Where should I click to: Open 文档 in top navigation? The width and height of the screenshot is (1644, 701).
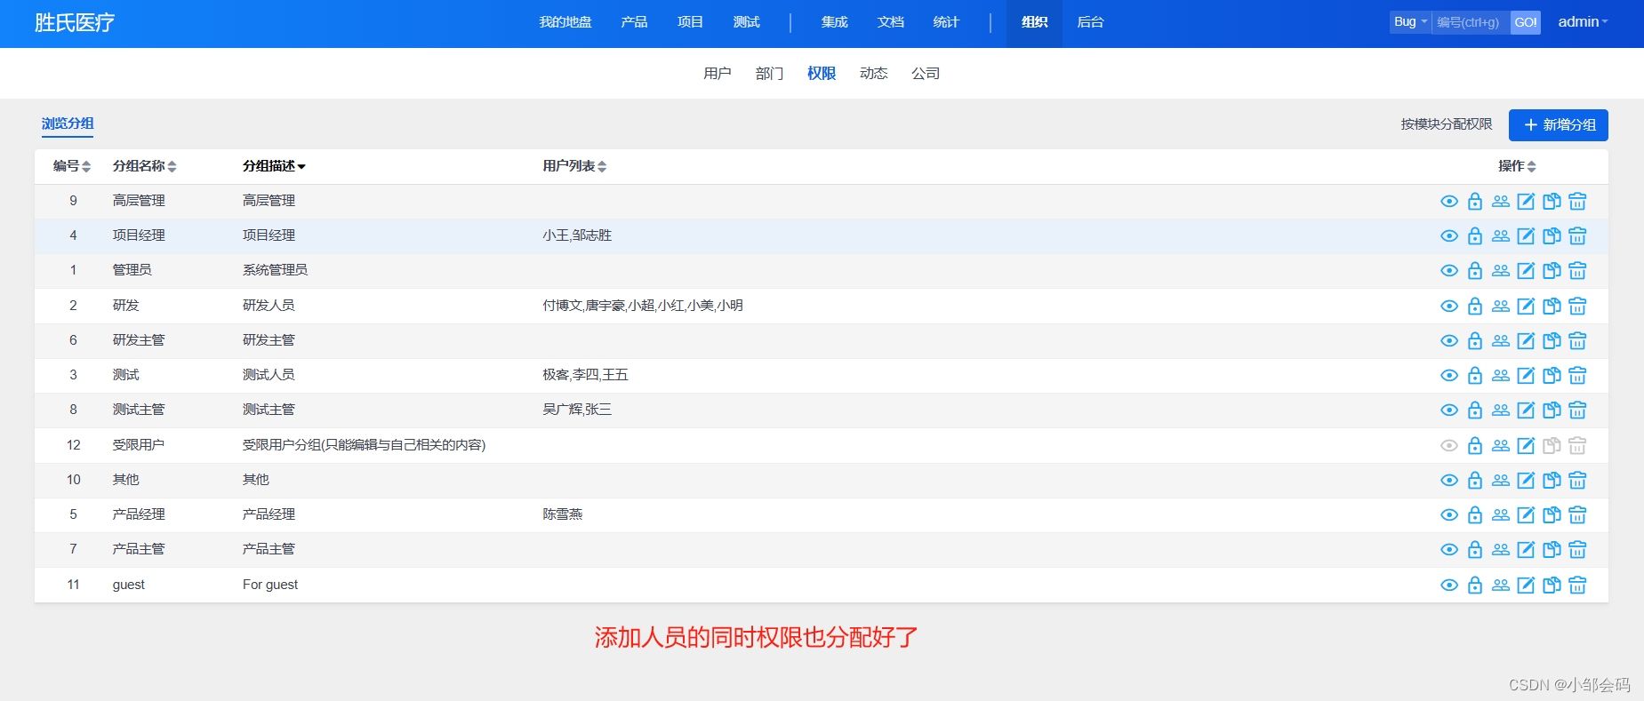pos(890,22)
